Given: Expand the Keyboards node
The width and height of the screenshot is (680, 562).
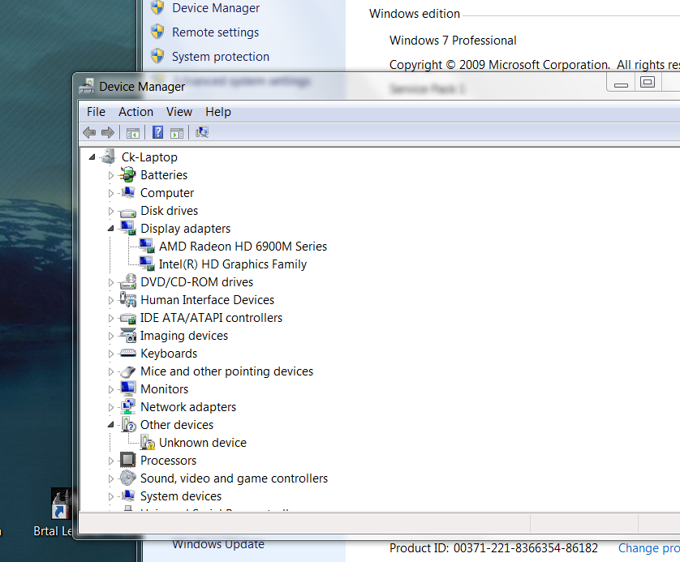Looking at the screenshot, I should point(111,354).
